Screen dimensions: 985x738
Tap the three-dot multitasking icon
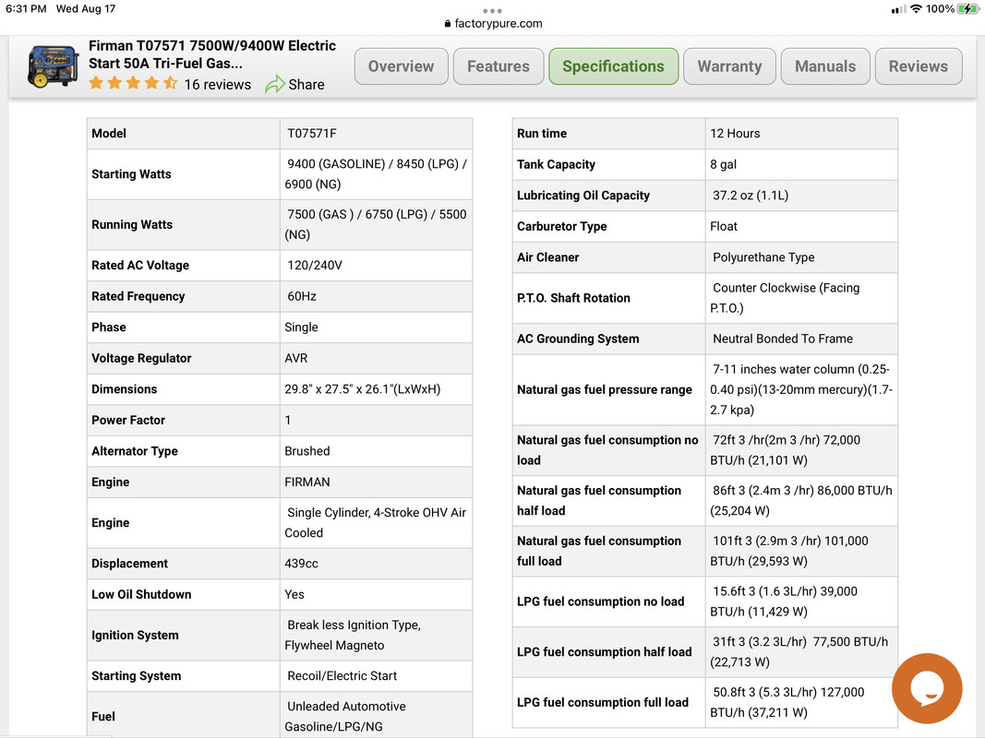pos(493,10)
